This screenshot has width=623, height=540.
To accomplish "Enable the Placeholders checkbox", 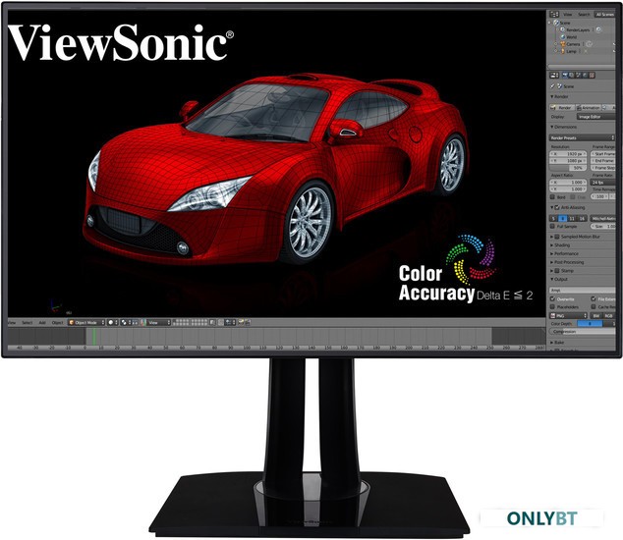I will point(552,307).
